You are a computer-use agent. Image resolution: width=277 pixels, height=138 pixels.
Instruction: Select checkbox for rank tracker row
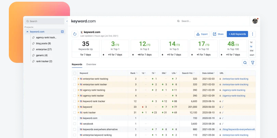pos(74,113)
